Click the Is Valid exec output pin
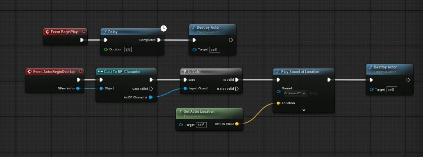The width and height of the screenshot is (423, 157). [237, 80]
